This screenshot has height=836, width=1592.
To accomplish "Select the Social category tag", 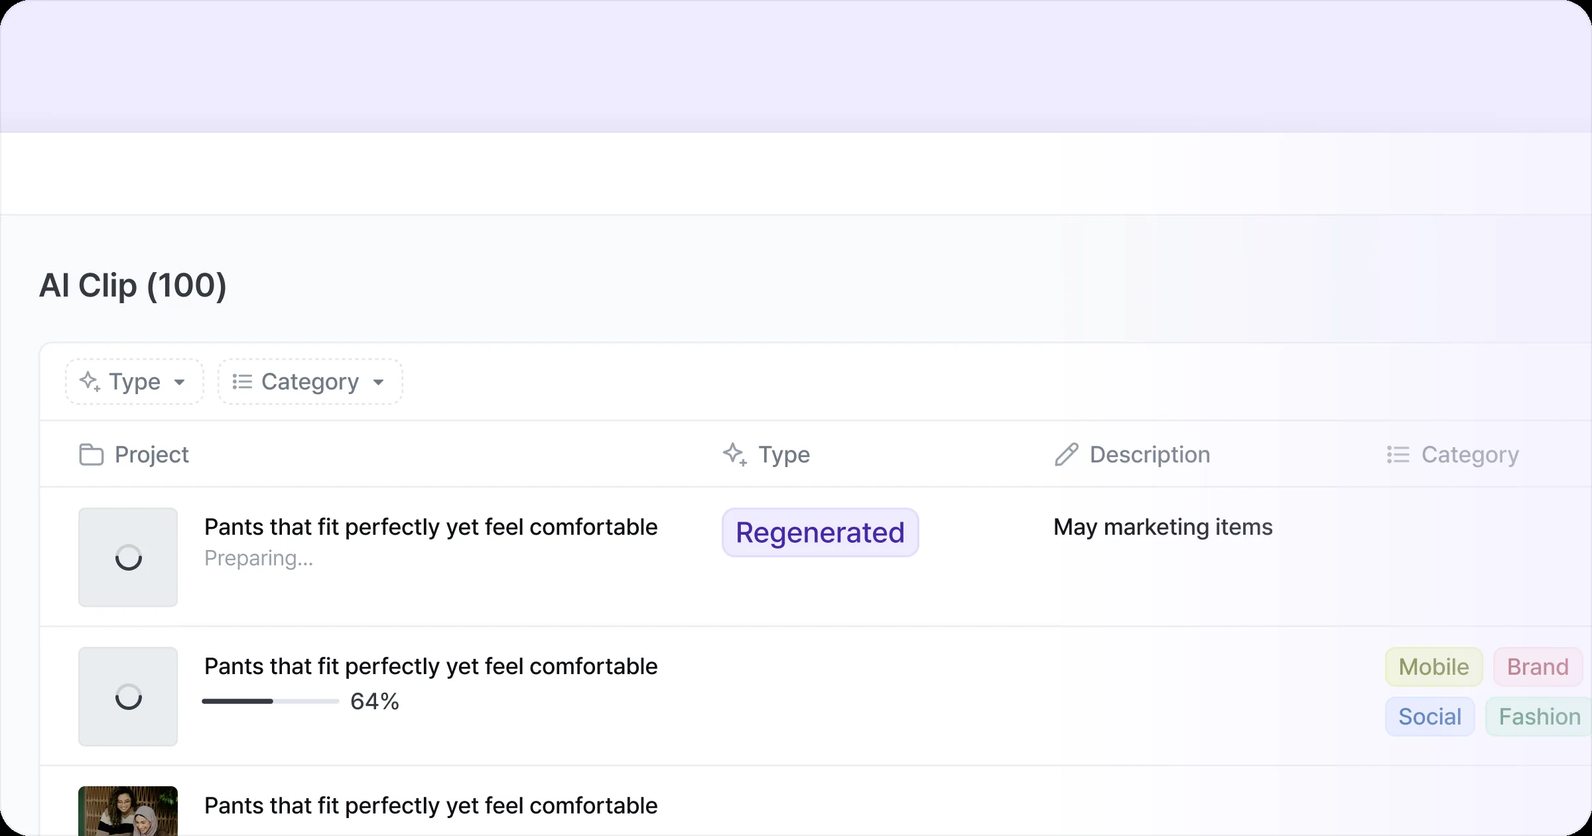I will pos(1429,717).
